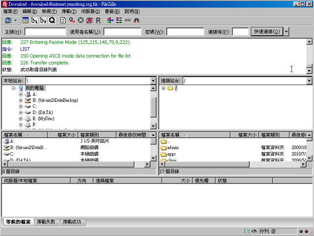Select C: drive in local file list
The width and height of the screenshot is (314, 236).
pos(12,154)
